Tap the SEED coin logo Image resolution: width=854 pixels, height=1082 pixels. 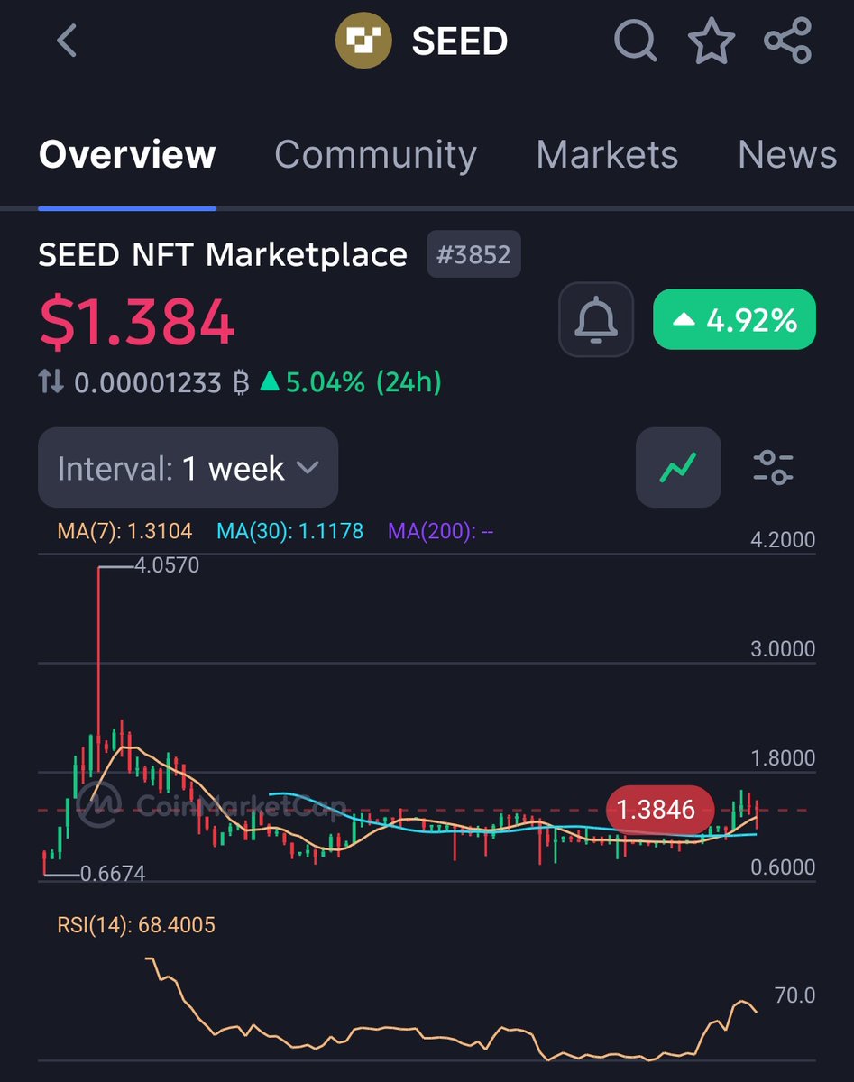click(364, 41)
